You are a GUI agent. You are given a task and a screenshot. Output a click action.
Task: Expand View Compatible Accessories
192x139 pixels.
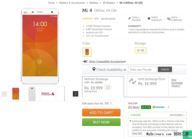(107, 61)
